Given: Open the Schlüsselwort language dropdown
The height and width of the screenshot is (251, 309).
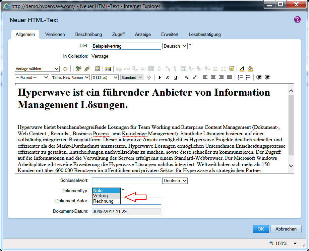Looking at the screenshot, I should (175, 181).
